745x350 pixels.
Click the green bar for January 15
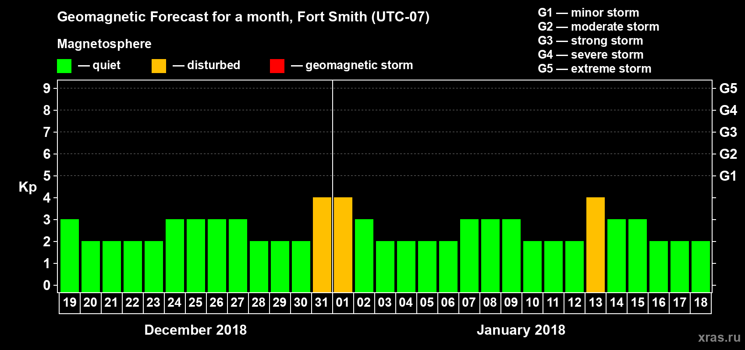638,255
